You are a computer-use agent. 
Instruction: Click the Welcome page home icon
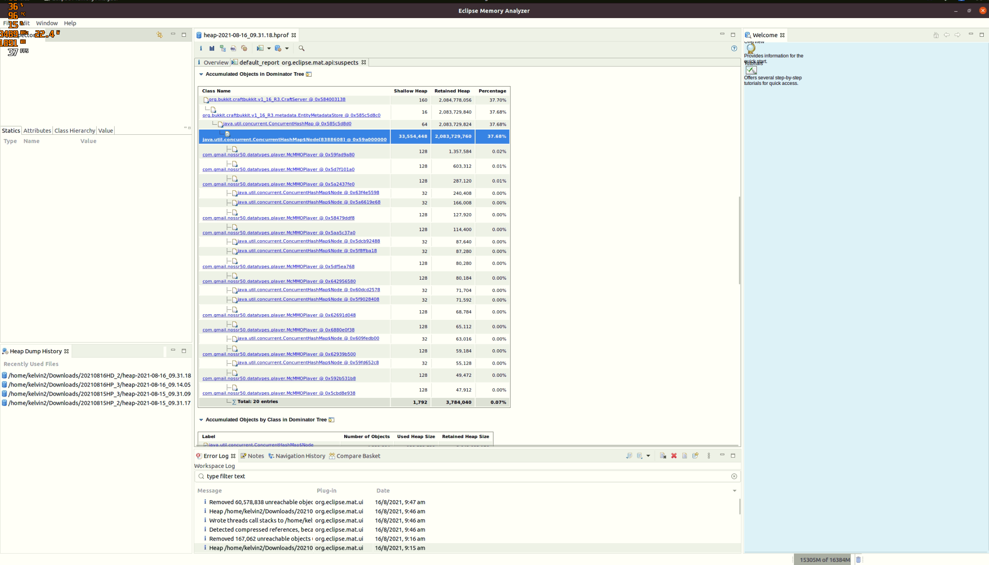[936, 35]
